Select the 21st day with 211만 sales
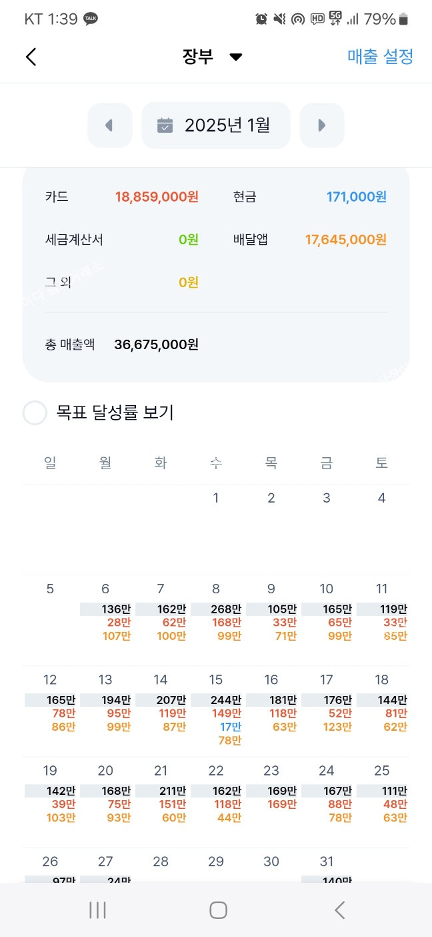The width and height of the screenshot is (432, 937). tap(161, 798)
